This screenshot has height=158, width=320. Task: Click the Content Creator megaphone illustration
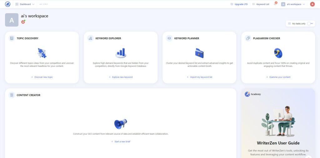121,124
